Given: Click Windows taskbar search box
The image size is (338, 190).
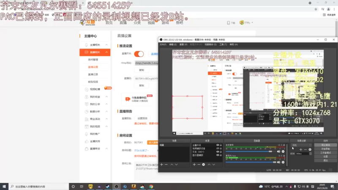Looking at the screenshot, I should pos(39,187).
